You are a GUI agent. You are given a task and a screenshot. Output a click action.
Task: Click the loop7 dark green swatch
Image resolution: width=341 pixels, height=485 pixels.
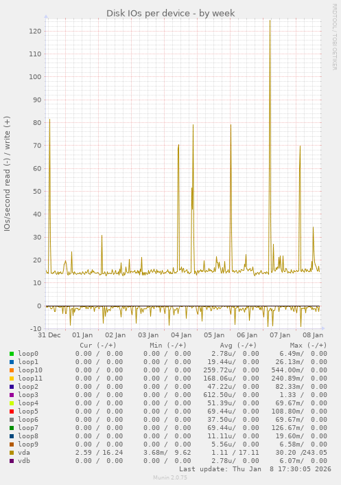point(12,428)
